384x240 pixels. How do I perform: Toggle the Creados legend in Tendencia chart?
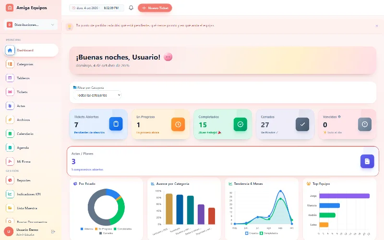pos(252,233)
